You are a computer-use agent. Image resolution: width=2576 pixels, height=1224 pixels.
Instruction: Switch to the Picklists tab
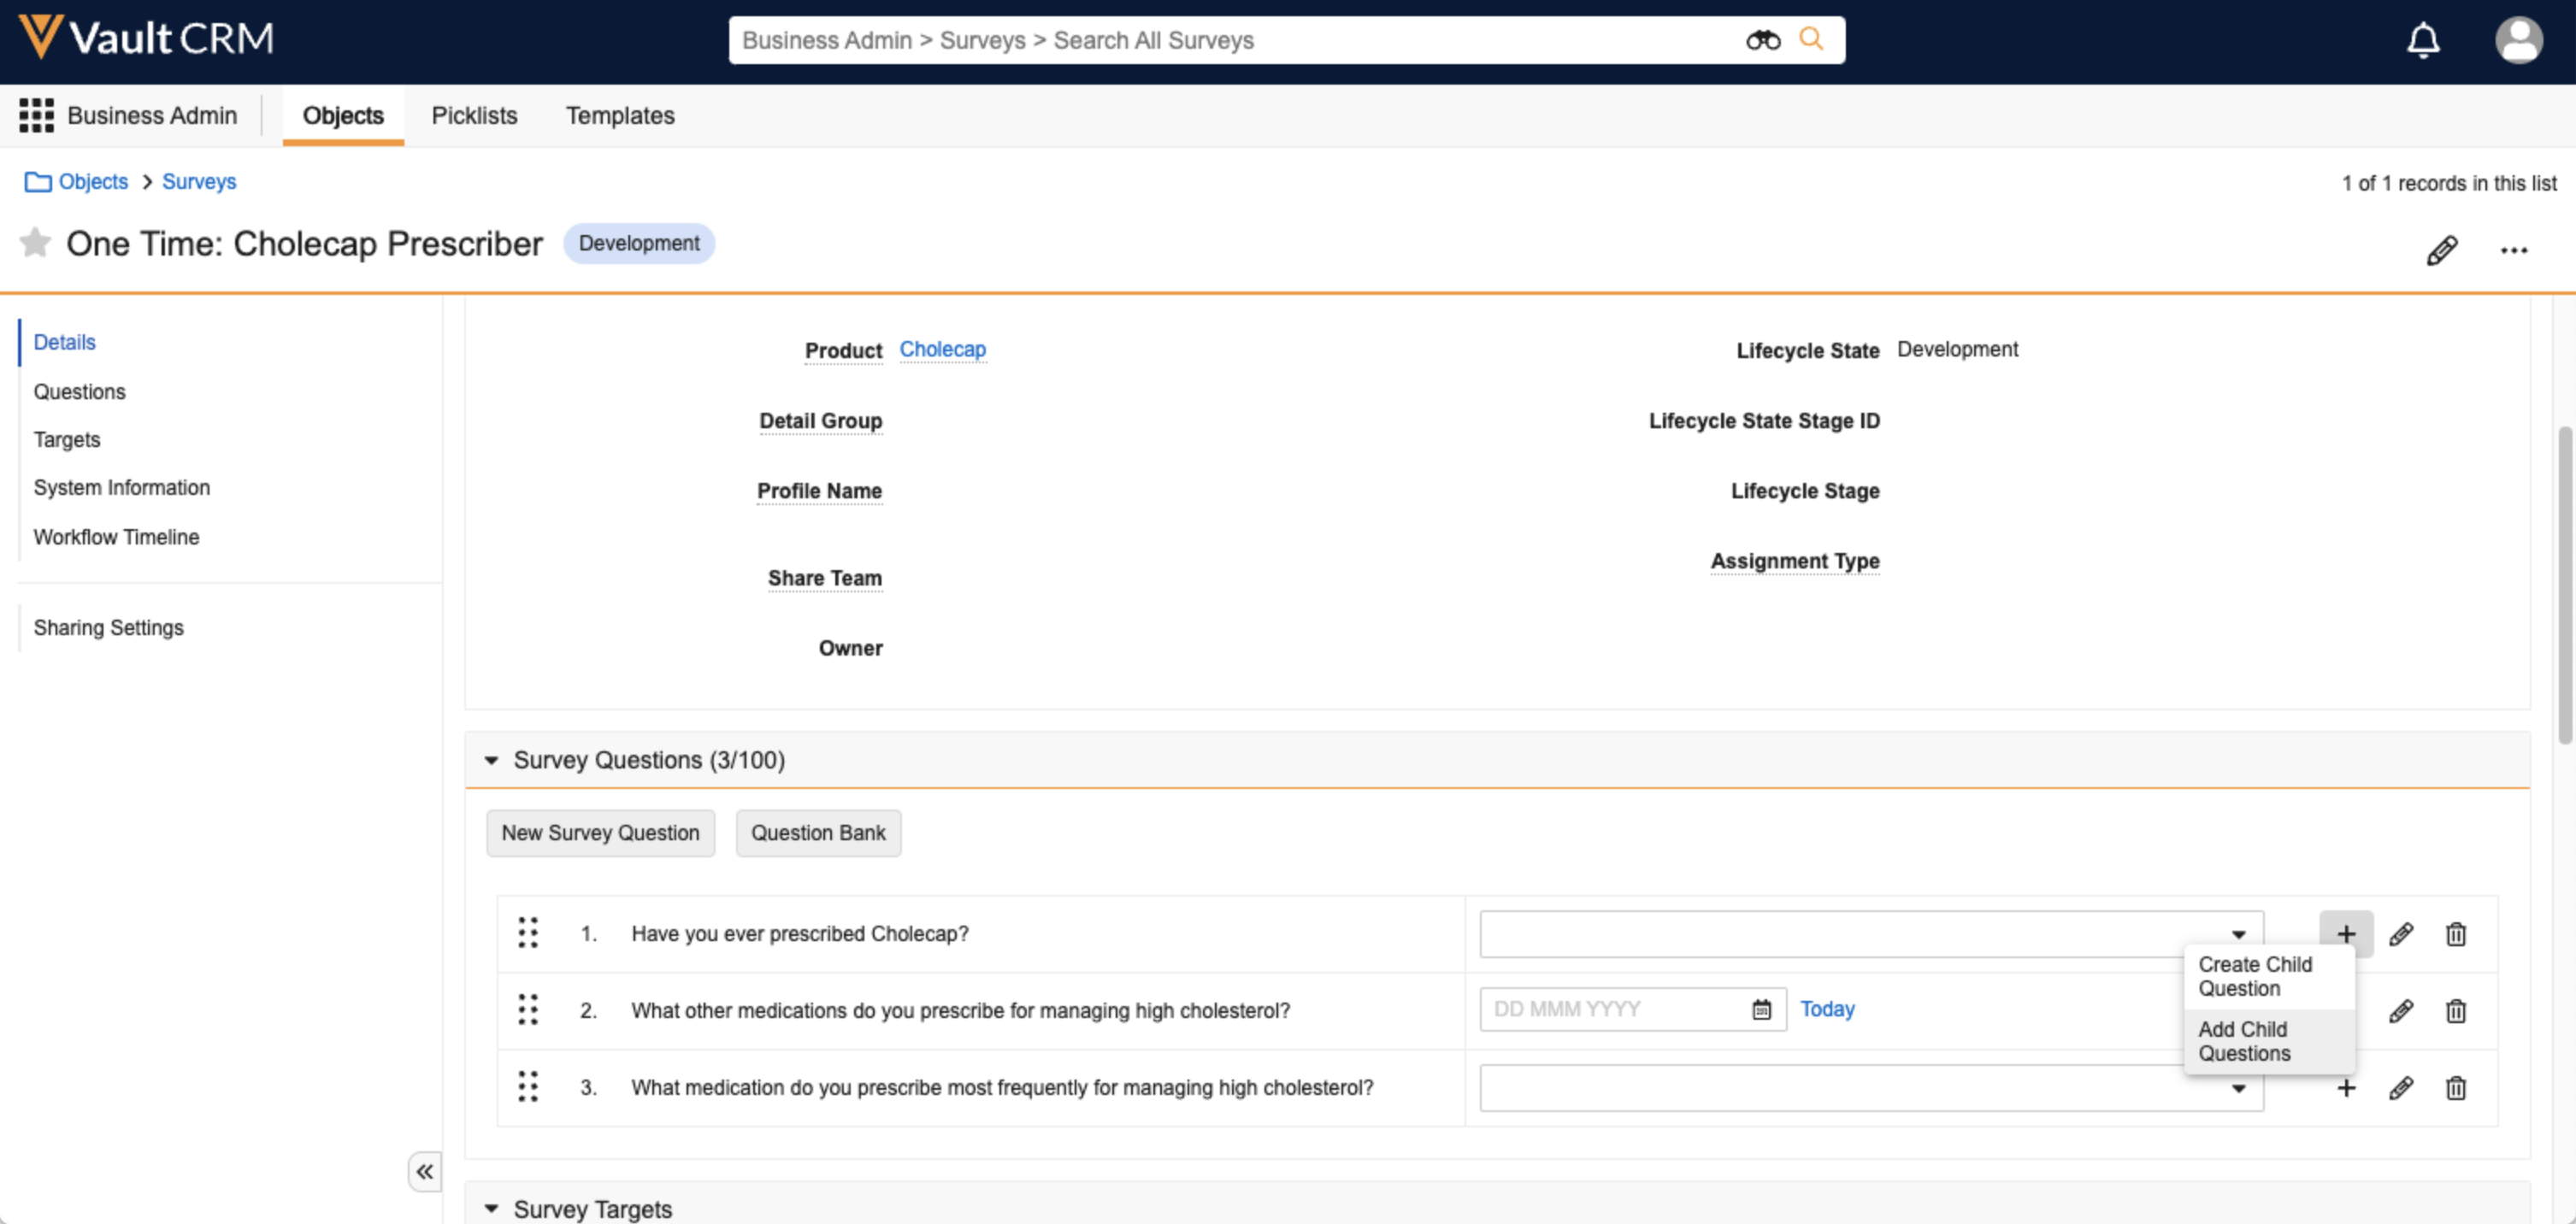[474, 116]
